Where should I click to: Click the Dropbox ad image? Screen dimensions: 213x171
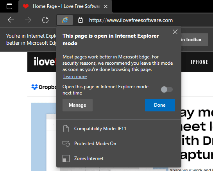pos(44,137)
